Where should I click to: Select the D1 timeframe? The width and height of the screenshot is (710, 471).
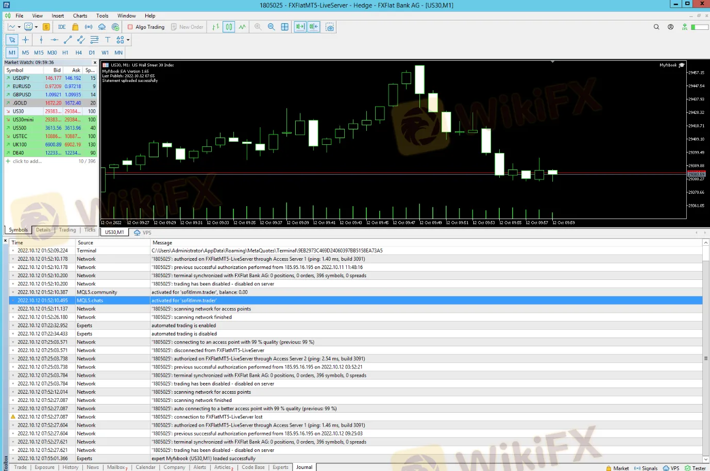92,53
